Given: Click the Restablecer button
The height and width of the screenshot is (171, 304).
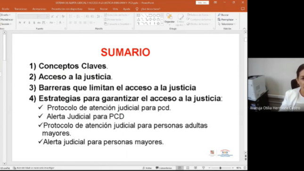Looking at the screenshot, I should pyautogui.click(x=7, y=20).
